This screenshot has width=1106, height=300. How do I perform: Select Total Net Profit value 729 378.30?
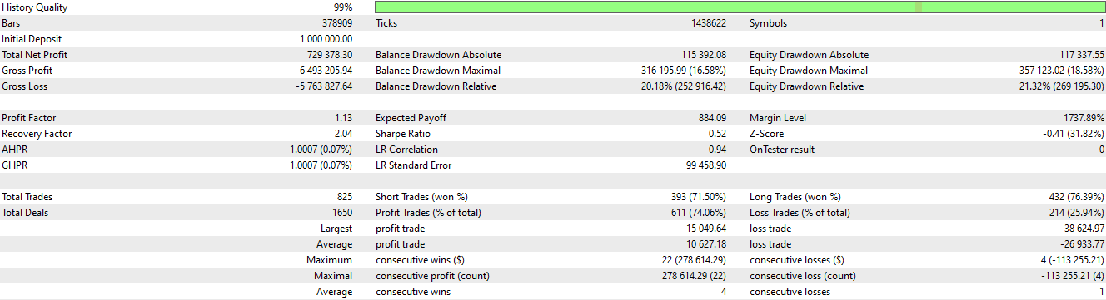click(x=330, y=55)
